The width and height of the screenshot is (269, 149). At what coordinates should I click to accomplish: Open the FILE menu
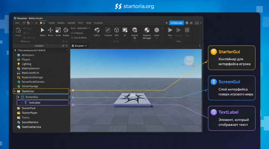point(17,23)
